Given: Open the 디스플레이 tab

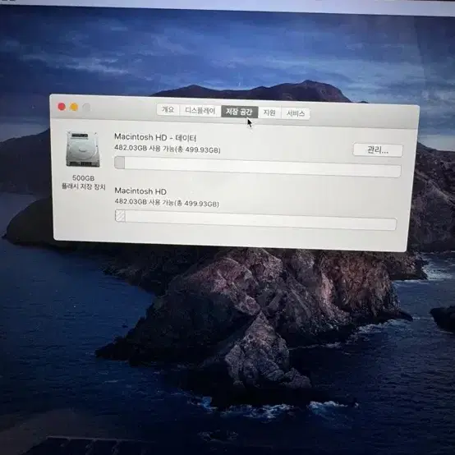Looking at the screenshot, I should [x=200, y=111].
